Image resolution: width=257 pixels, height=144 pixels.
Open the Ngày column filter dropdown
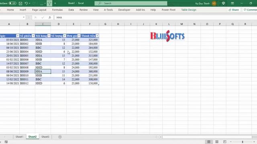[18, 36]
